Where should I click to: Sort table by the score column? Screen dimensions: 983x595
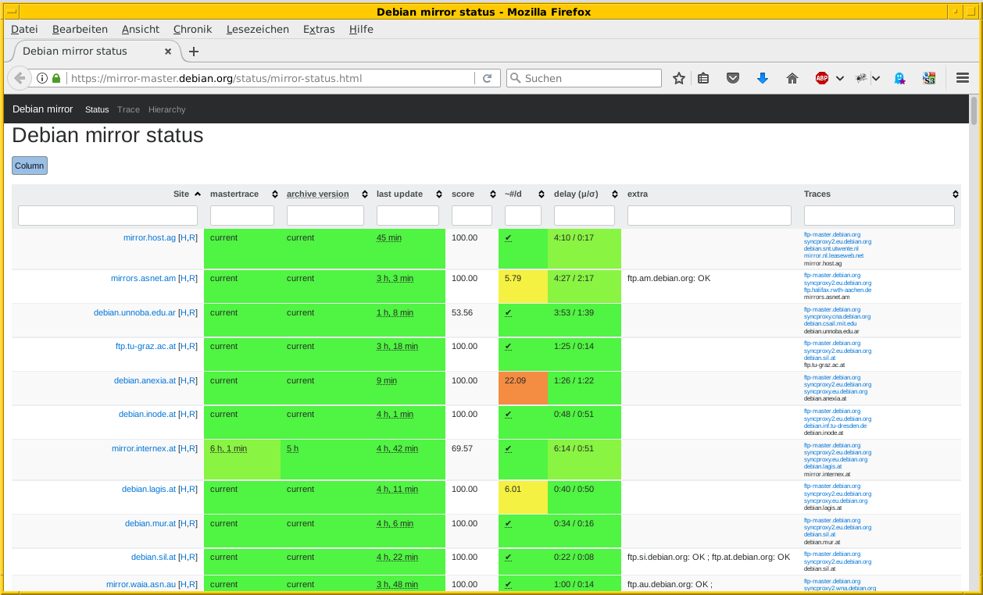pos(471,194)
